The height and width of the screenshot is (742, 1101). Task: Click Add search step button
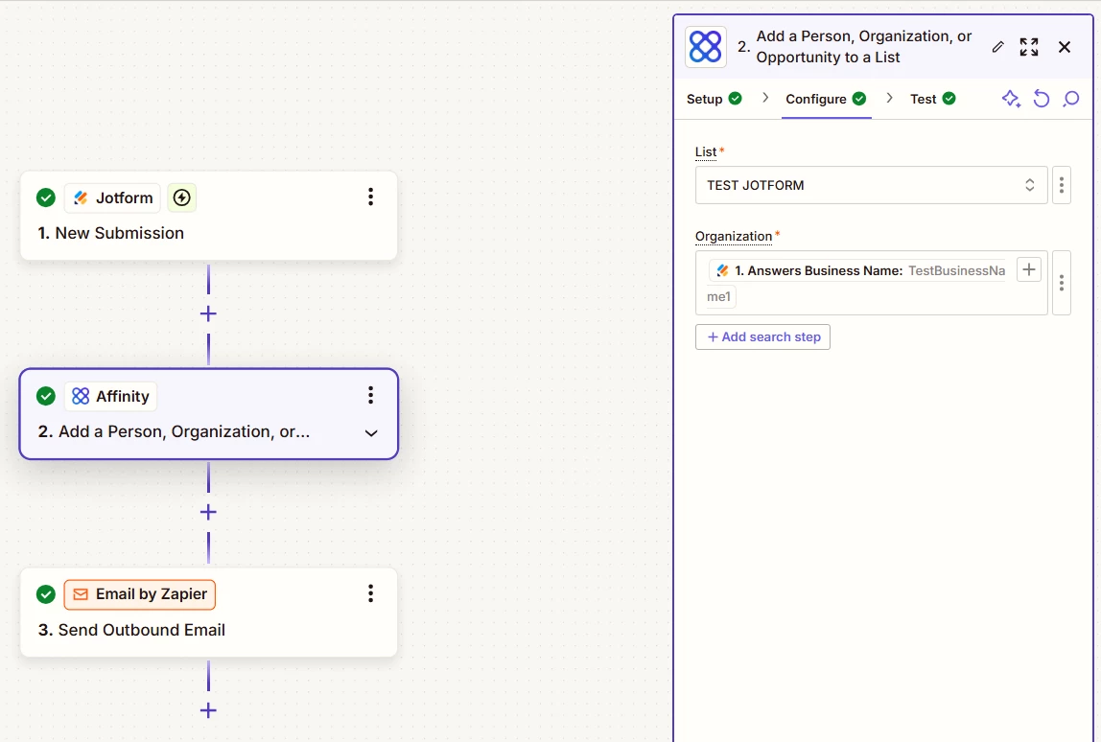(762, 336)
